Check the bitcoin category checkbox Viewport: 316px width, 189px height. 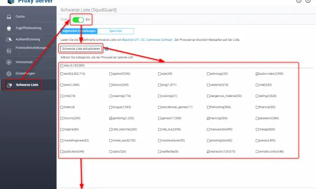(111, 85)
